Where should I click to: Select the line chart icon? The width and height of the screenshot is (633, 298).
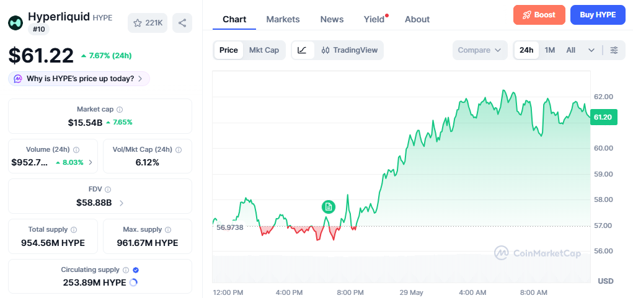click(303, 50)
